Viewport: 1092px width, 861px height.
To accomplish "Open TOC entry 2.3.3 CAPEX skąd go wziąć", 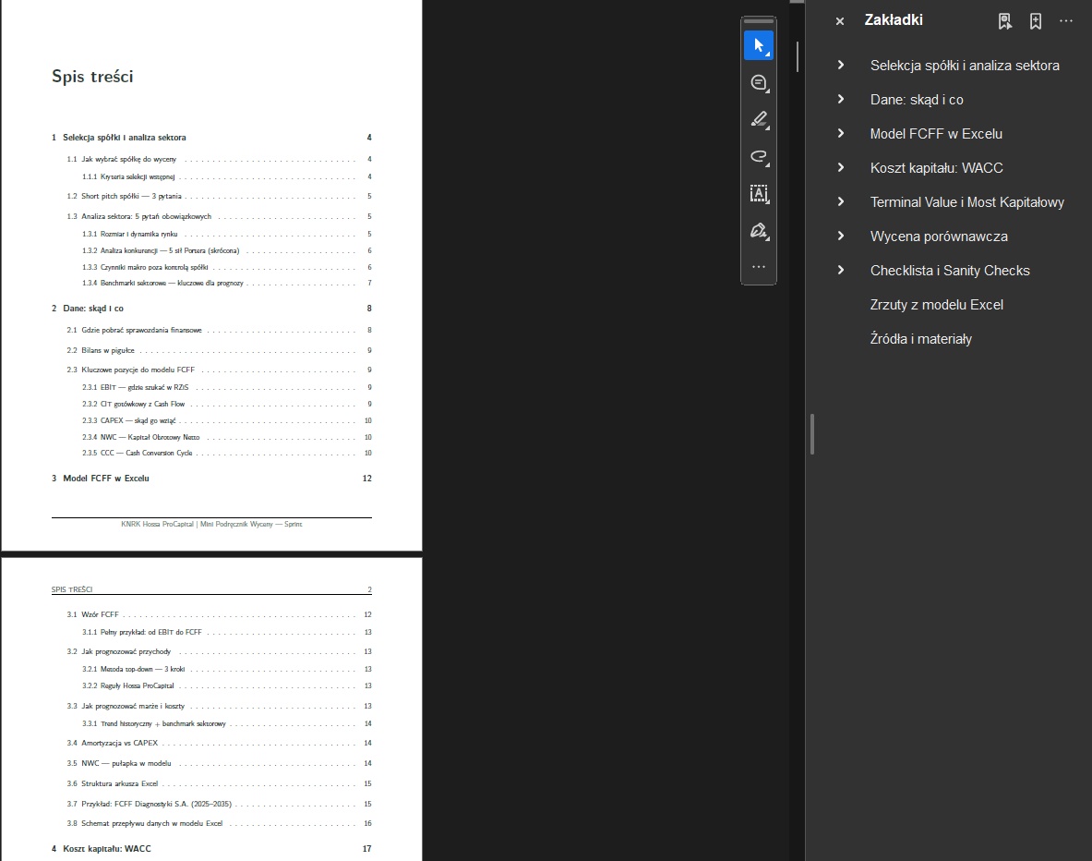I will pyautogui.click(x=226, y=420).
